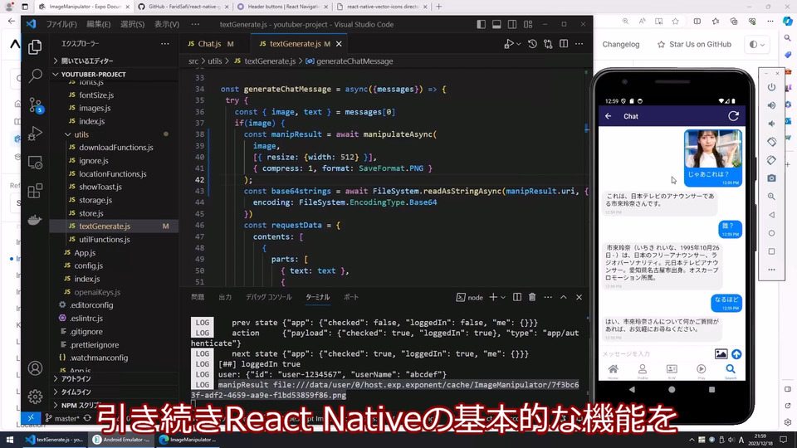Click the open changes icon in editor toolbar
The height and width of the screenshot is (448, 797).
tap(548, 44)
